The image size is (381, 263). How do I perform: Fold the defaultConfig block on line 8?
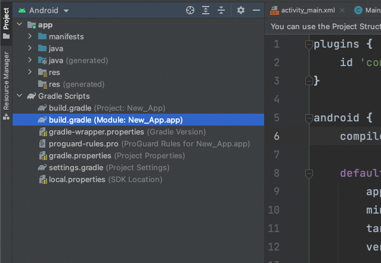(x=309, y=174)
